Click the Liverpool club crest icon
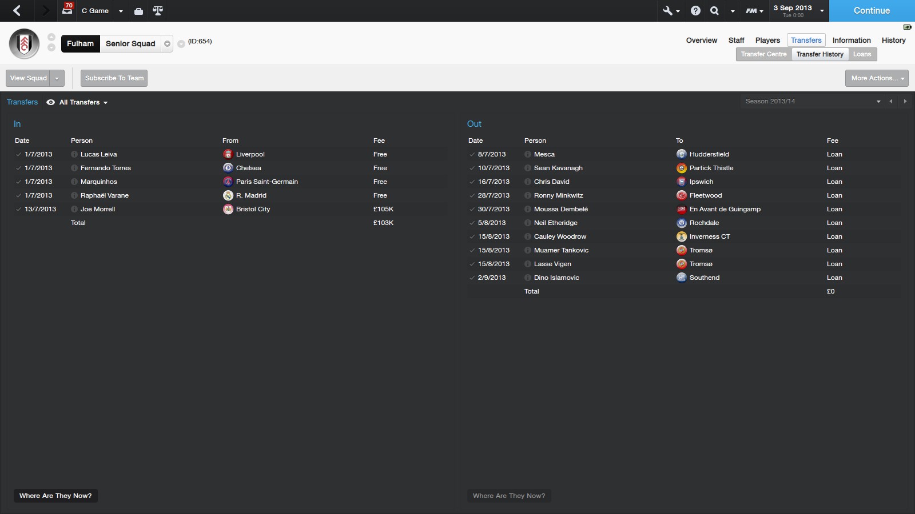915x514 pixels. (x=228, y=154)
